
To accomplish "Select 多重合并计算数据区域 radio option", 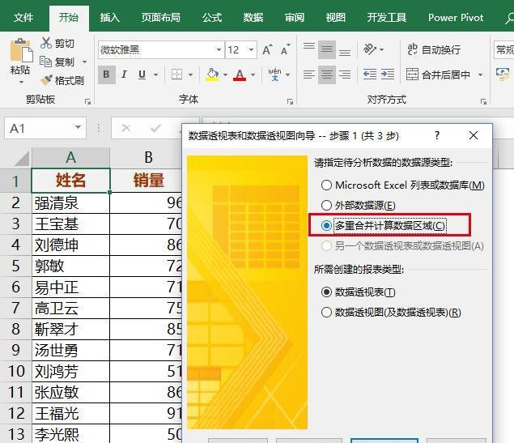I will point(384,226).
